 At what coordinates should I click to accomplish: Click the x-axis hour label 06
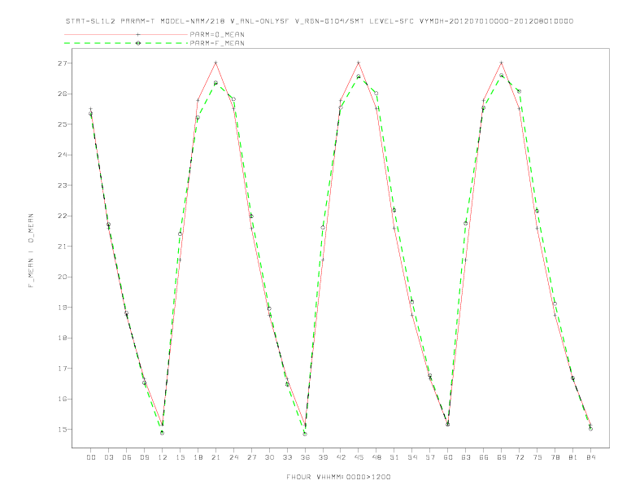[127, 457]
